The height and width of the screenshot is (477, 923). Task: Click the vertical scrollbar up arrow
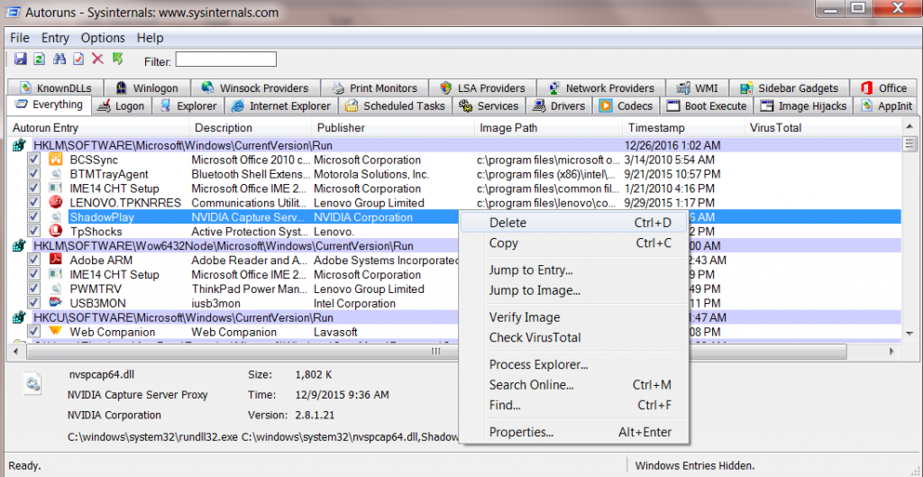(x=909, y=127)
